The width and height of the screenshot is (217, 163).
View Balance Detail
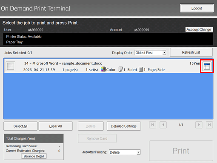coord(34,156)
